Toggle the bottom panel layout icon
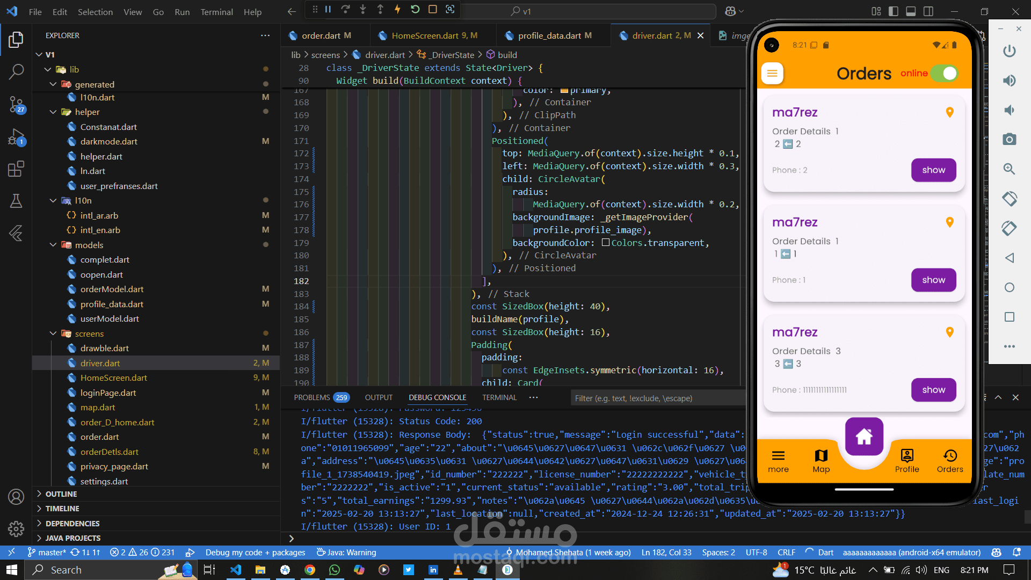Image resolution: width=1031 pixels, height=580 pixels. pyautogui.click(x=911, y=11)
